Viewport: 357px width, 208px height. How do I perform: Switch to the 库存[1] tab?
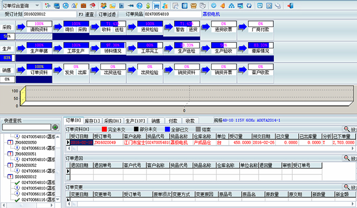(92, 121)
